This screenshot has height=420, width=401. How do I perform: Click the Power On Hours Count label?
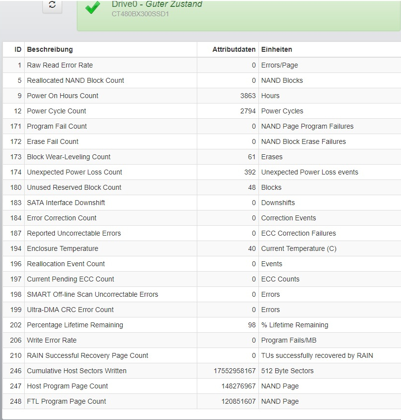[x=63, y=96]
